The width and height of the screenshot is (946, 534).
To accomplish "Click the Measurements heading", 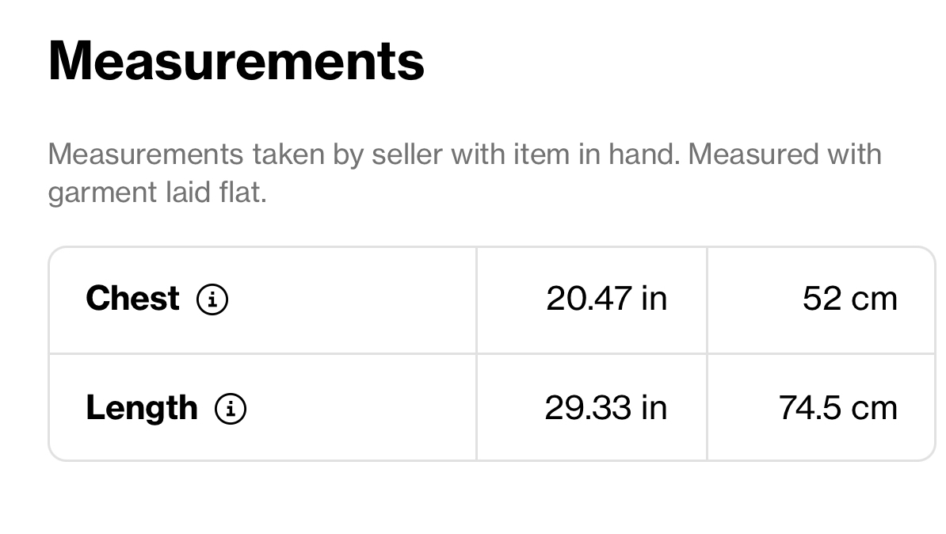I will 236,61.
